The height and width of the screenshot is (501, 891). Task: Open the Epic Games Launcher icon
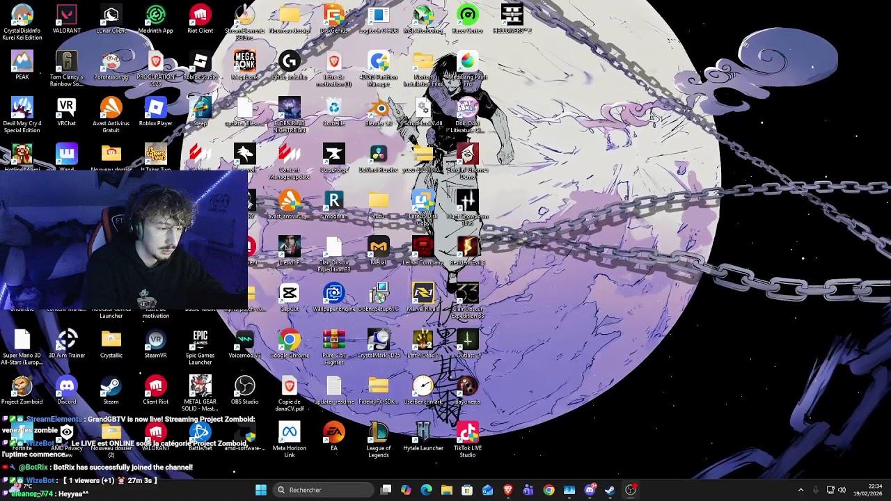[200, 347]
